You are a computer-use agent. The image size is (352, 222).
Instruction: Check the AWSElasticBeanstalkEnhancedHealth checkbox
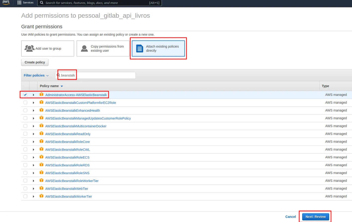pyautogui.click(x=25, y=110)
